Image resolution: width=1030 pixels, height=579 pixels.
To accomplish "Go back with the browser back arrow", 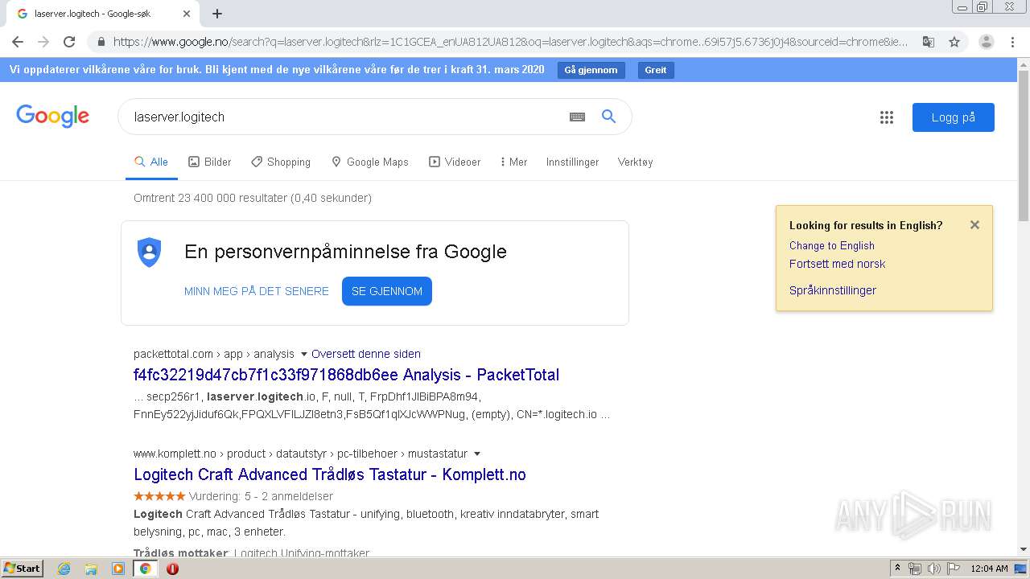I will click(18, 42).
